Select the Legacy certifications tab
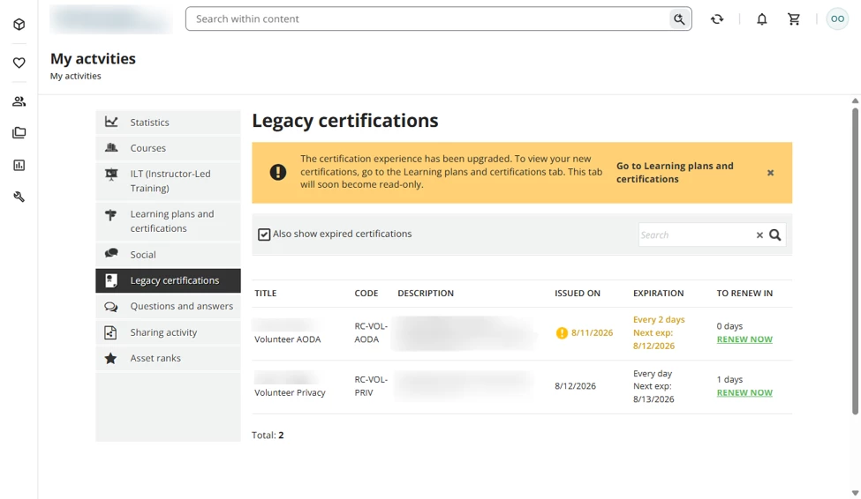 tap(168, 280)
